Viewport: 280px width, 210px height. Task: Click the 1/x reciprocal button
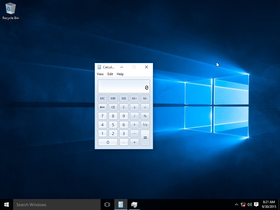click(145, 125)
